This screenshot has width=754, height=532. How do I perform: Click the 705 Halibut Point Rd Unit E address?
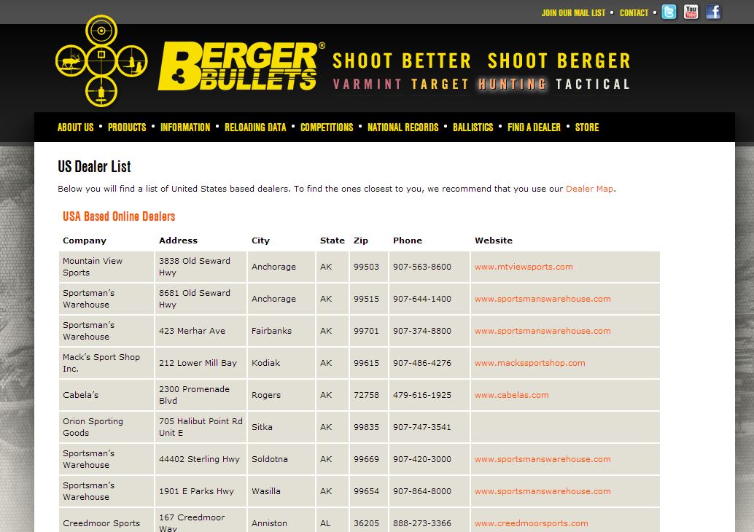click(x=201, y=427)
